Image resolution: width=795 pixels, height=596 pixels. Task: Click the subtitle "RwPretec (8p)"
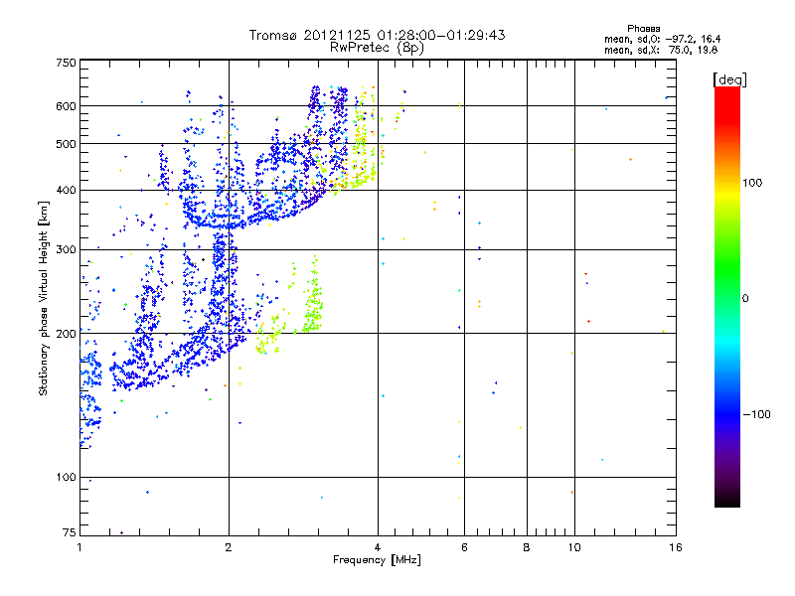pos(377,48)
